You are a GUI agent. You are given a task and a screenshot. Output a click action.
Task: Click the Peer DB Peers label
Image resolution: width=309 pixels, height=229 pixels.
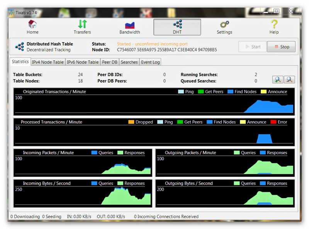tap(112, 81)
